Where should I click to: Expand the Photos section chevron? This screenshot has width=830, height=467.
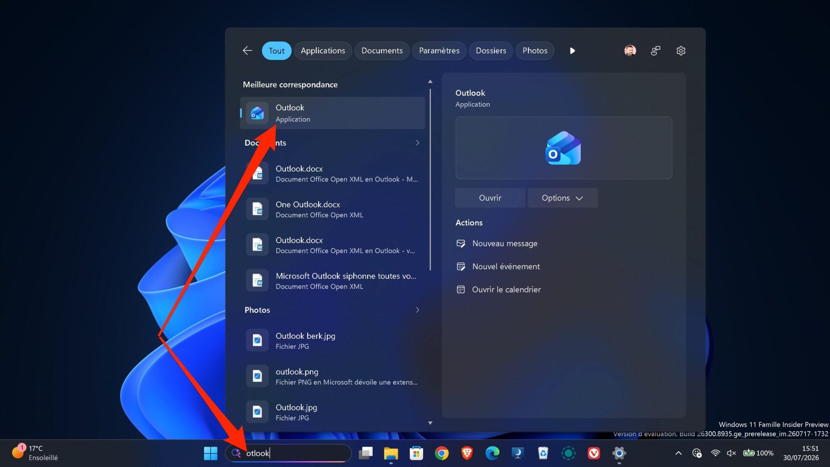pyautogui.click(x=417, y=310)
